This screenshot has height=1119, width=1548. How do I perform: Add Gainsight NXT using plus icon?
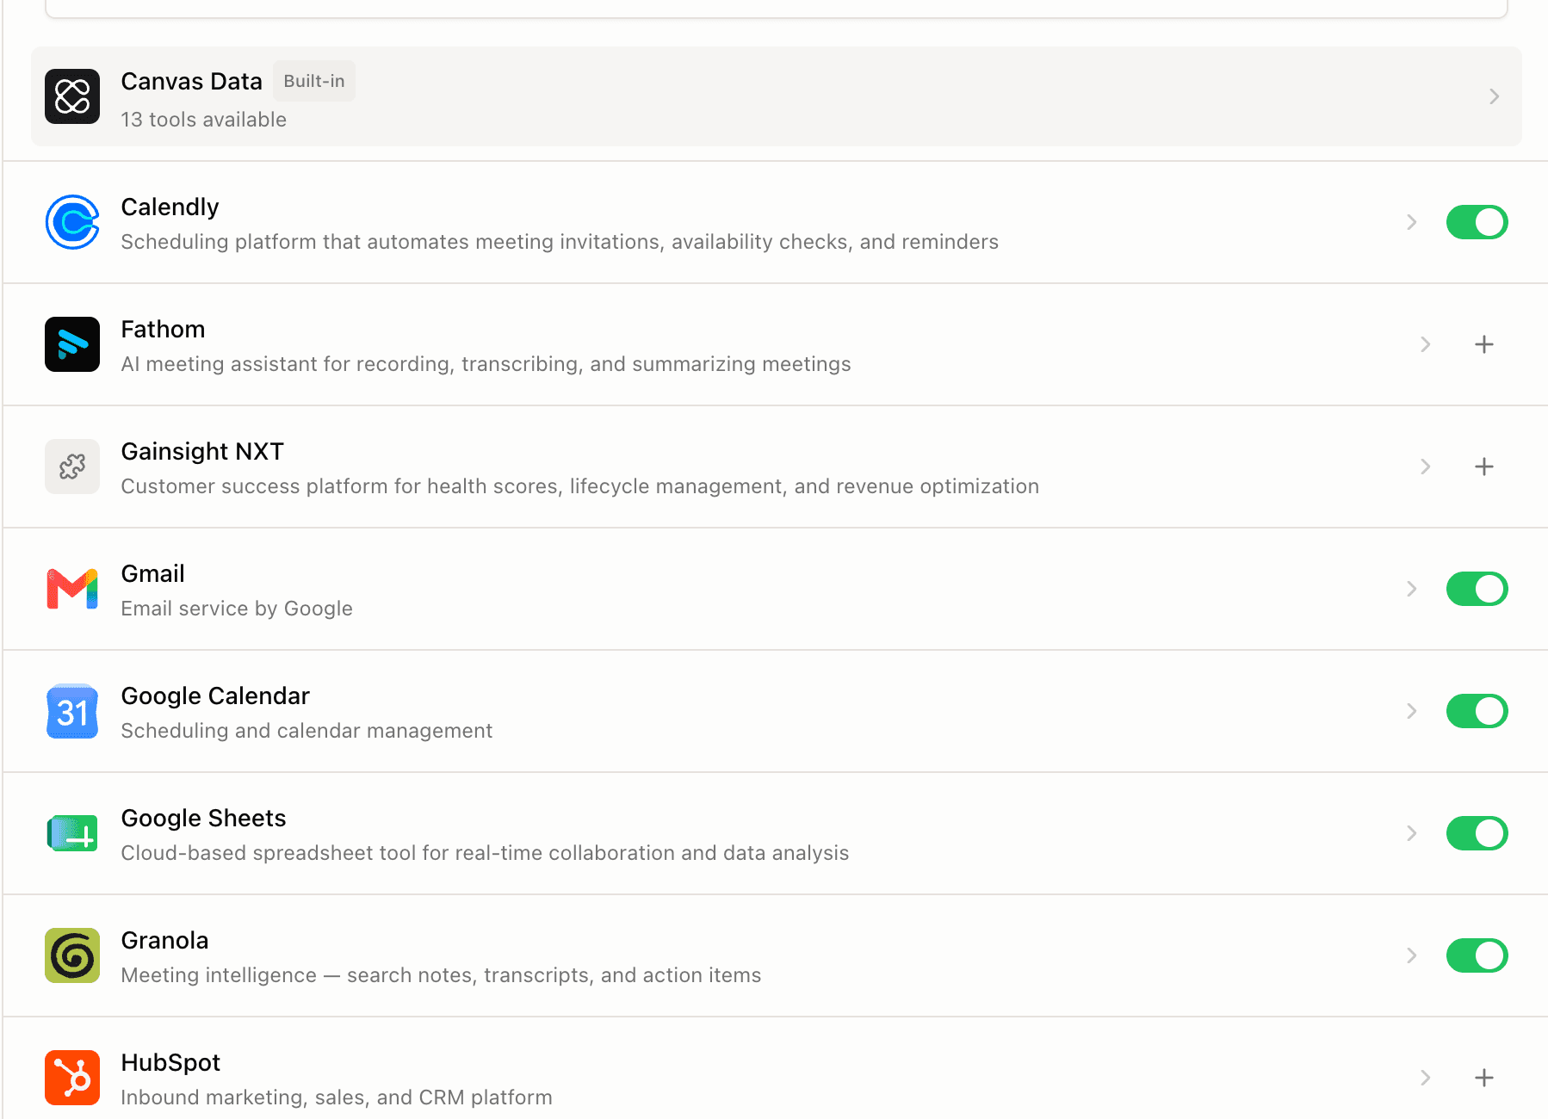point(1484,467)
